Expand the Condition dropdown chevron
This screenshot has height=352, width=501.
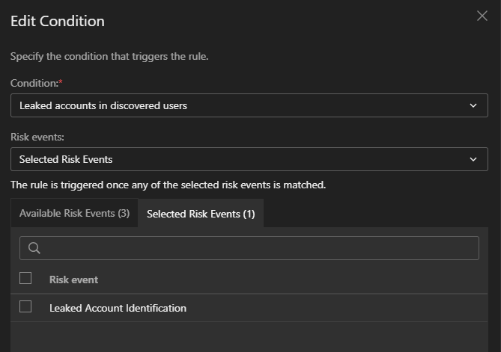click(x=473, y=105)
